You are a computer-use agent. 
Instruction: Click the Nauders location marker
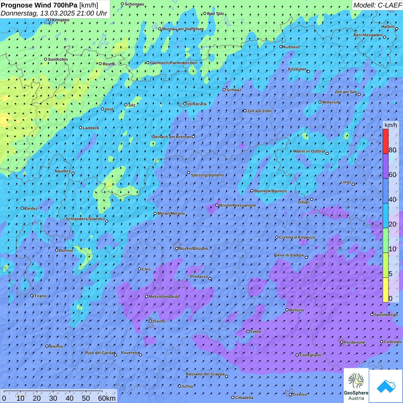(x=73, y=173)
